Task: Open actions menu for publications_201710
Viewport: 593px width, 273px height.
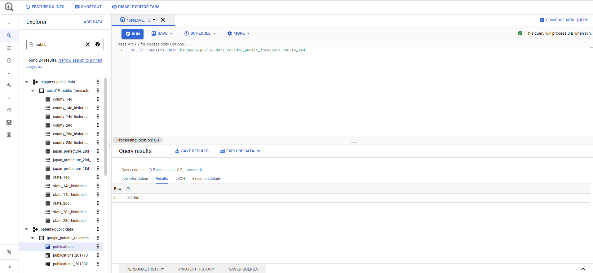Action: (98, 255)
